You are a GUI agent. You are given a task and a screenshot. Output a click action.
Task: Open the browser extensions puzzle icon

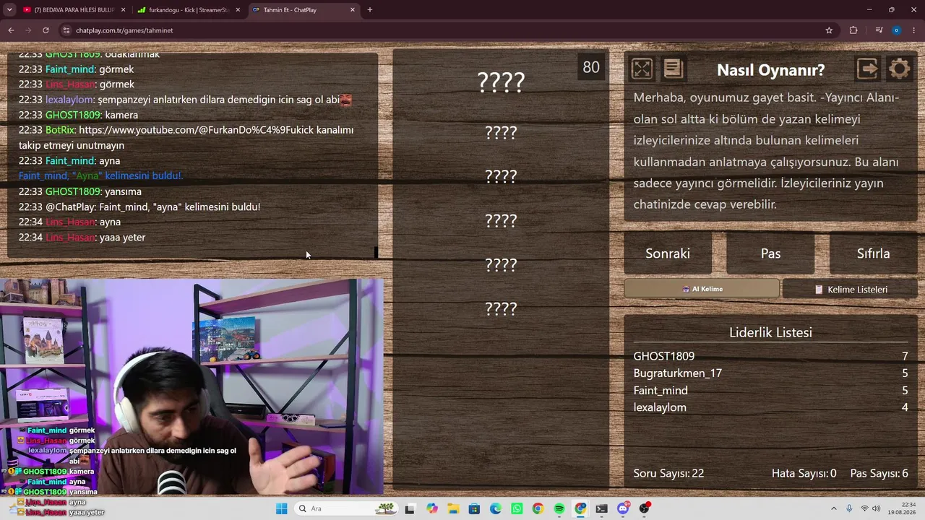point(853,30)
